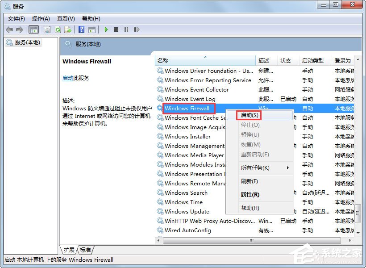This screenshot has height=268, width=366.
Task: Click the Help question mark toolbar icon
Action: coord(82,29)
